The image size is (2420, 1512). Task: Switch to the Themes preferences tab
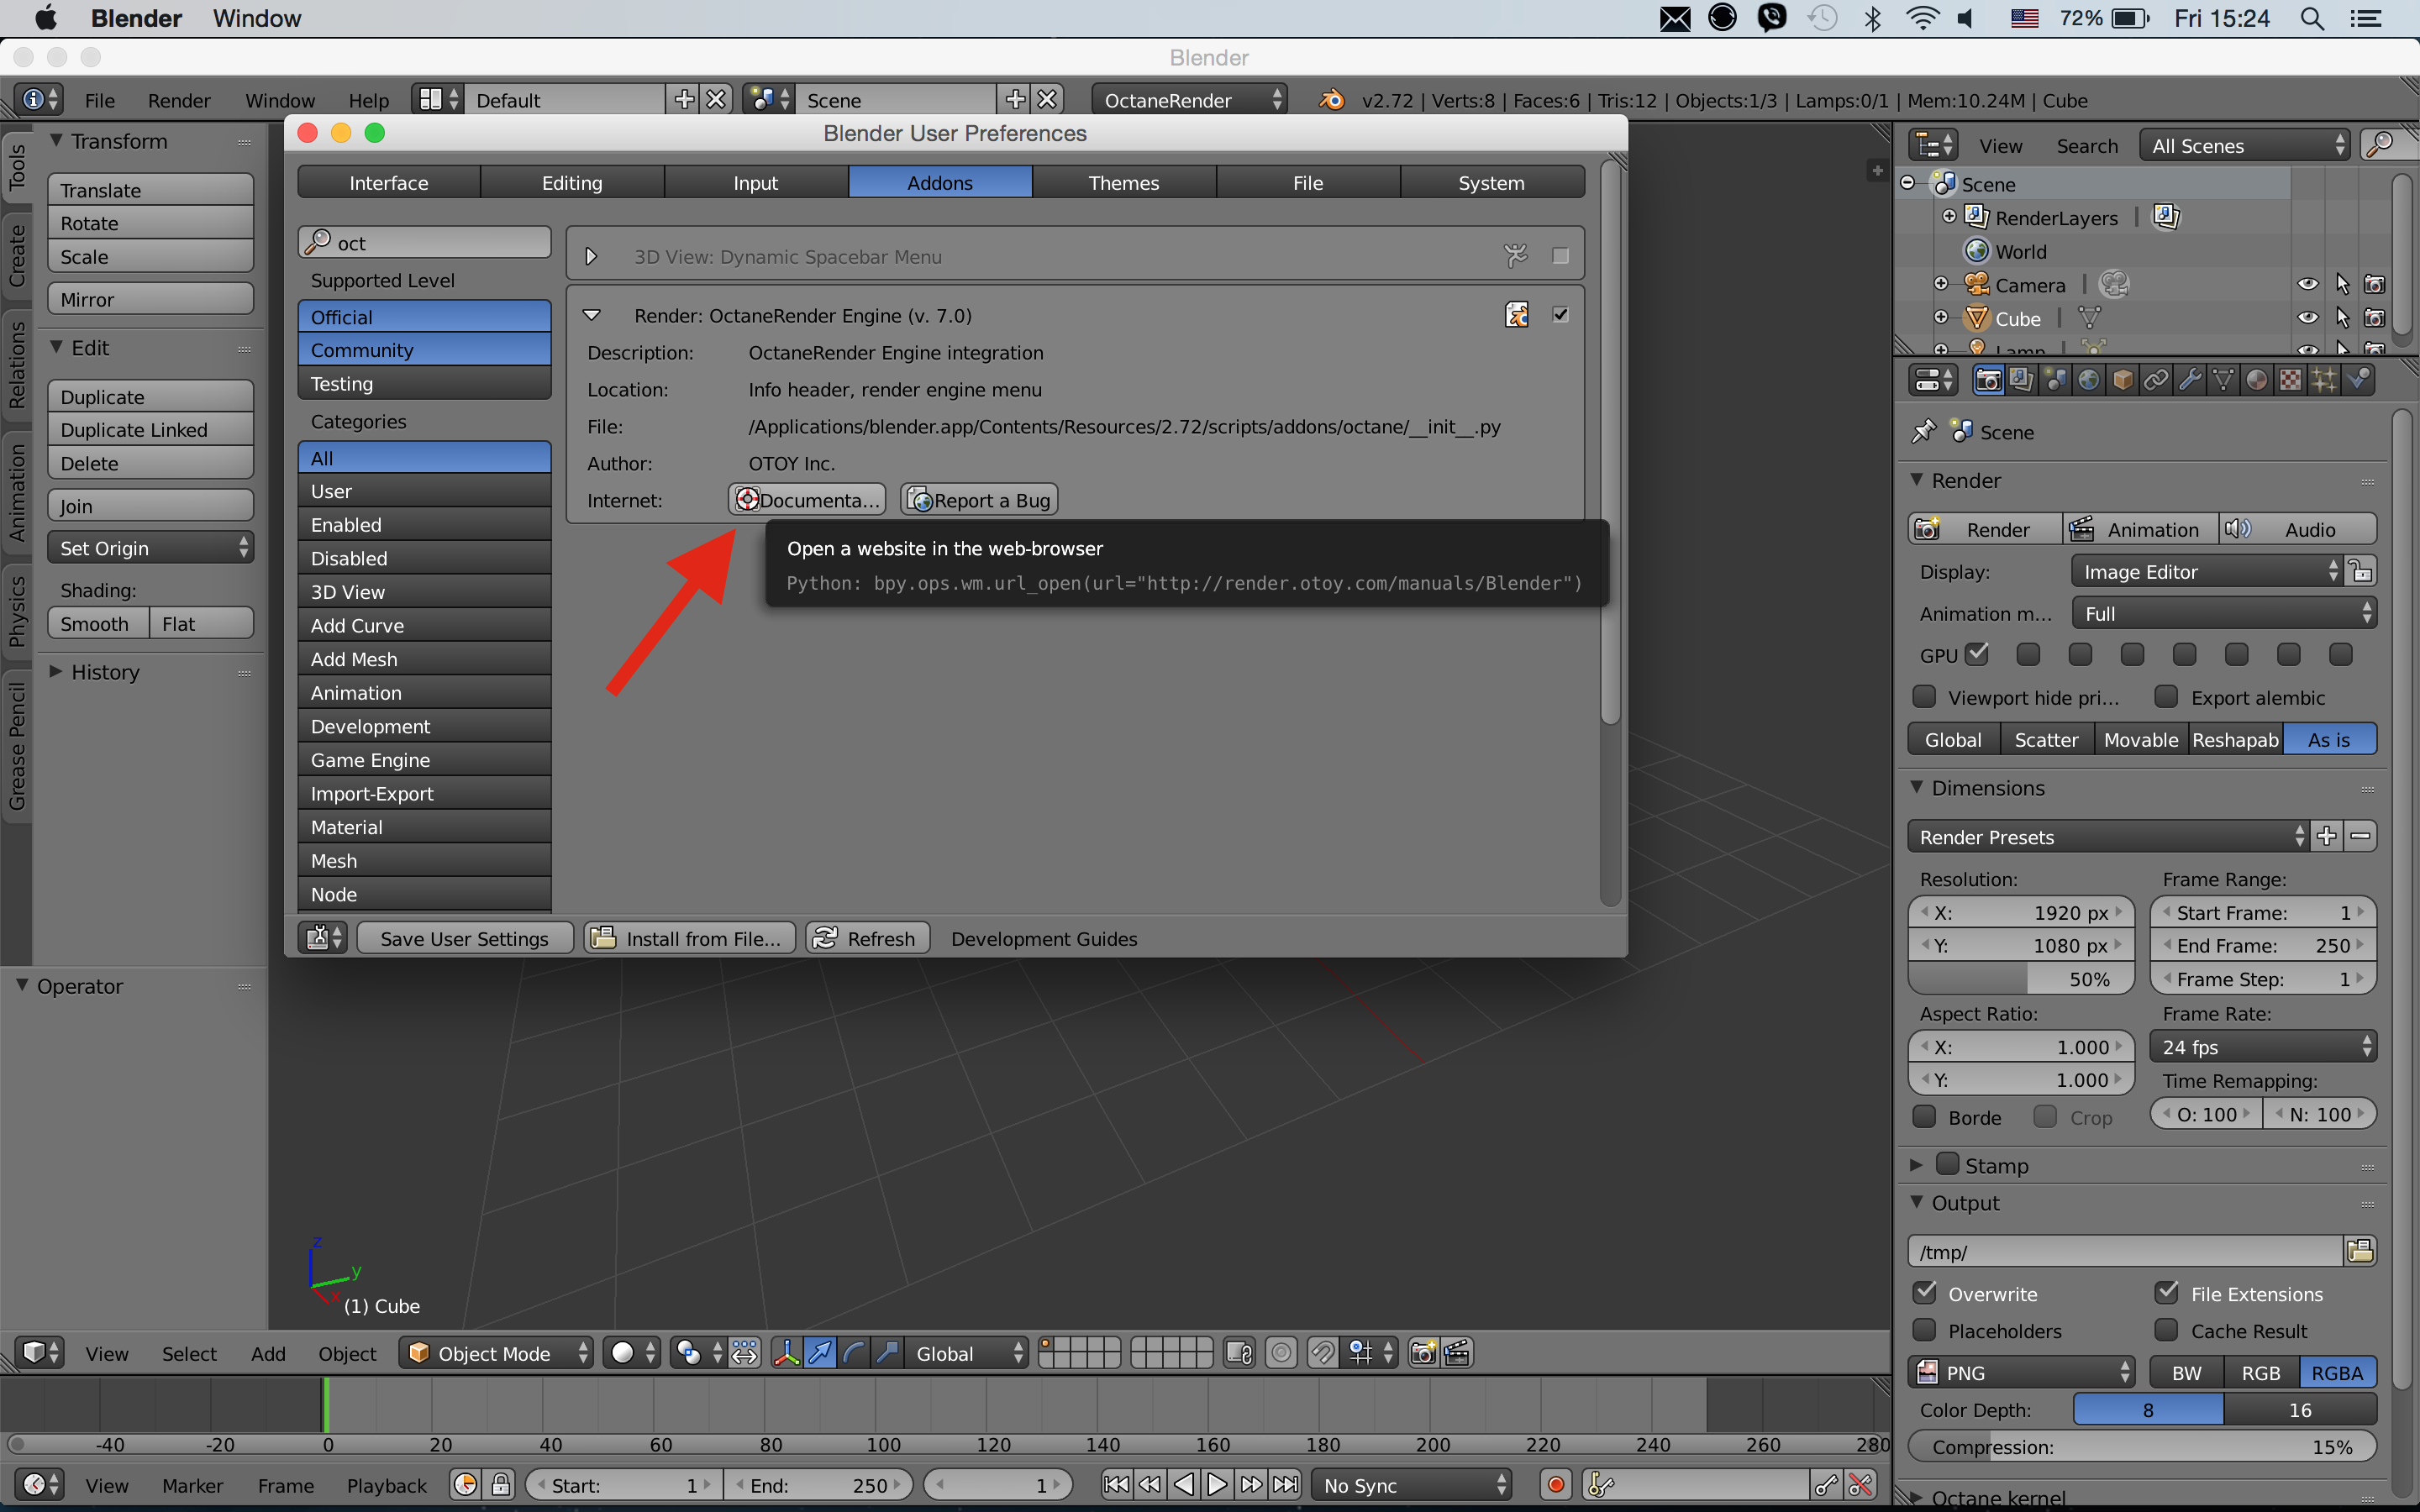pos(1123,182)
